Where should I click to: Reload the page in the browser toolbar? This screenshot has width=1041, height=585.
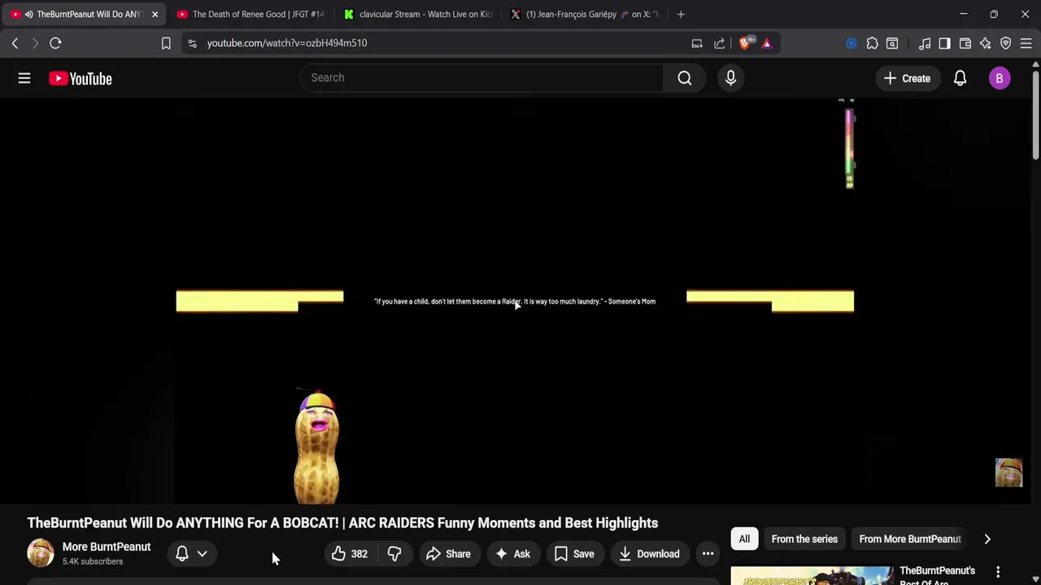coord(55,43)
